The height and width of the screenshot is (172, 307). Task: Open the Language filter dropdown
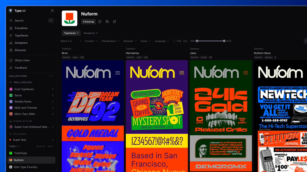162,41
